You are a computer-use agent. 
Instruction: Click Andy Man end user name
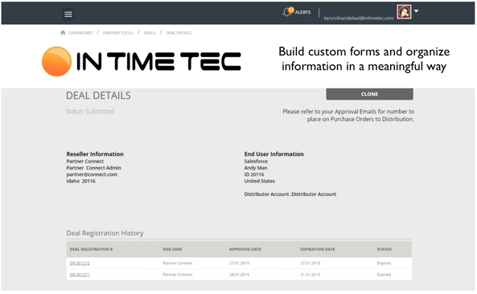pos(256,168)
